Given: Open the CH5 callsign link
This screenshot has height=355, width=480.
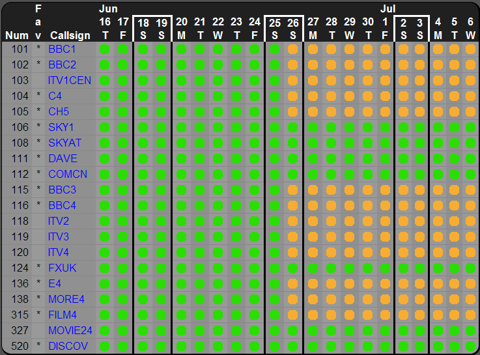Looking at the screenshot, I should [59, 111].
